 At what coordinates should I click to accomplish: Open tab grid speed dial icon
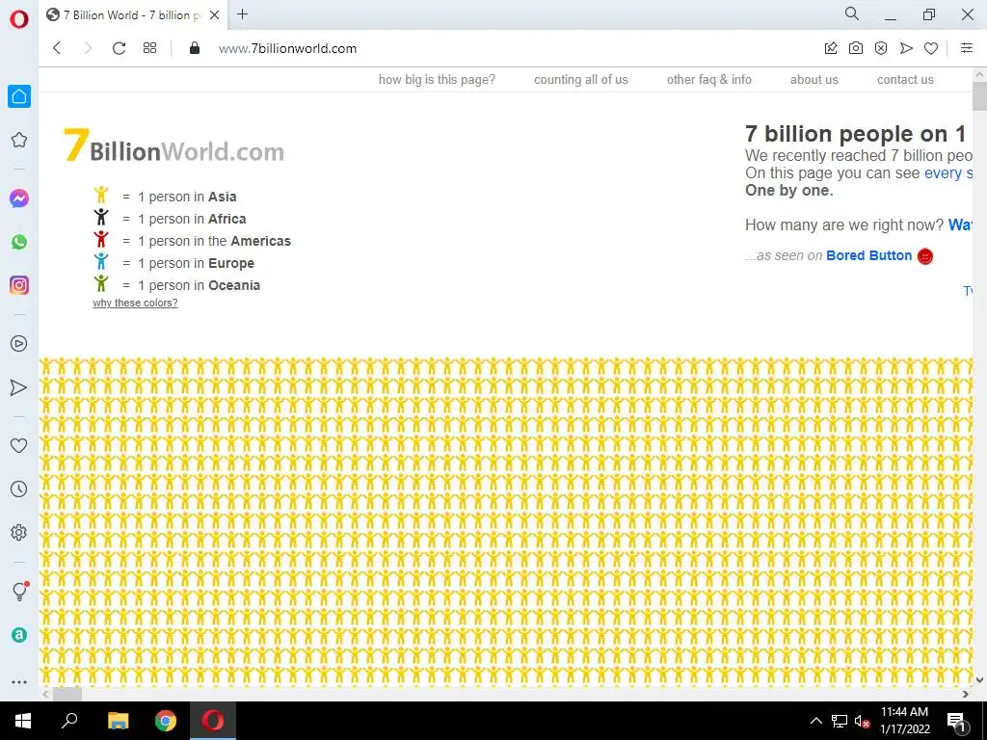click(x=149, y=48)
